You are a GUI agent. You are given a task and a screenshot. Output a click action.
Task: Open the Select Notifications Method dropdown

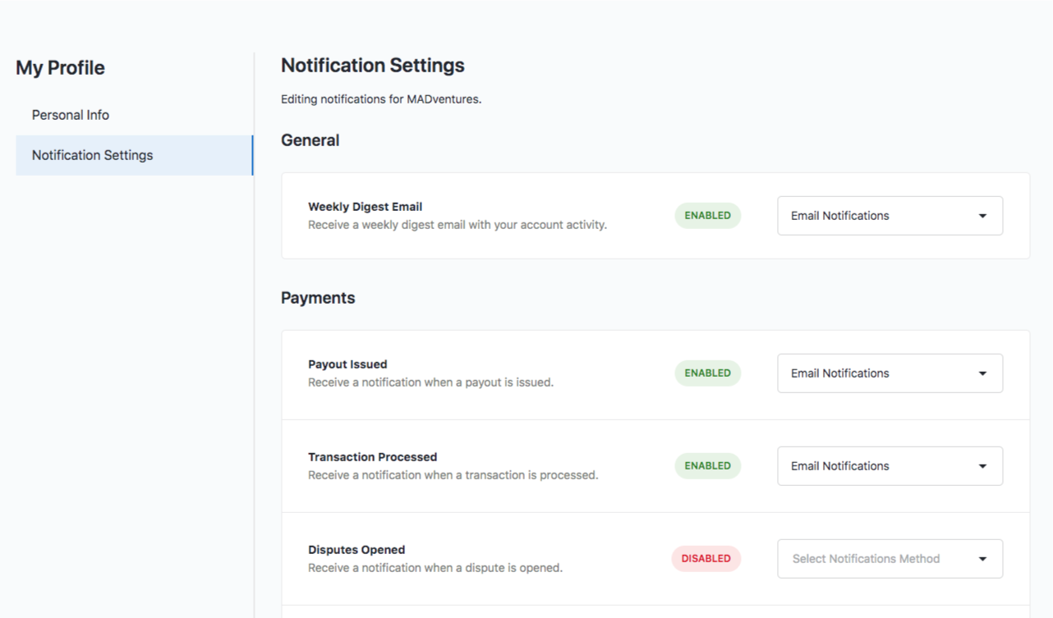pos(890,559)
